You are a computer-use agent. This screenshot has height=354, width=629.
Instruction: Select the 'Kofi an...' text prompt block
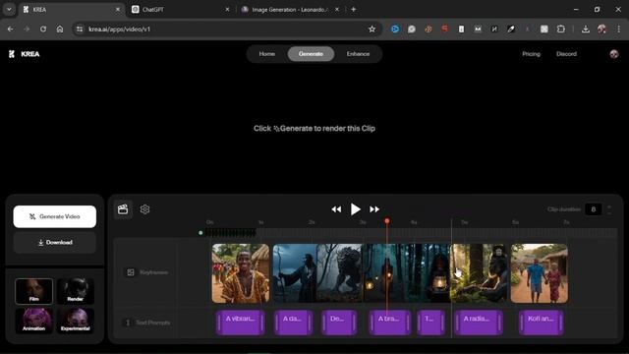point(542,323)
